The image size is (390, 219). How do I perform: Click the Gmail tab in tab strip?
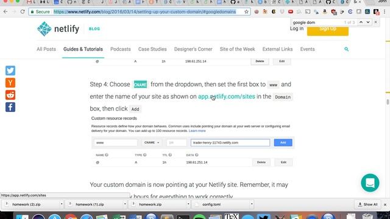(31, 2)
